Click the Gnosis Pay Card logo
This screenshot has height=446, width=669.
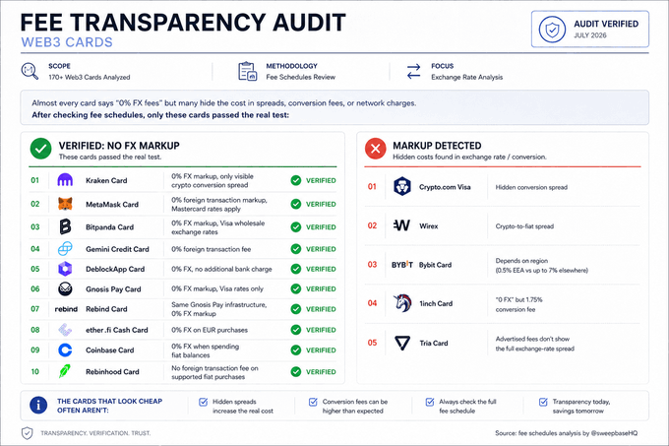click(x=65, y=288)
